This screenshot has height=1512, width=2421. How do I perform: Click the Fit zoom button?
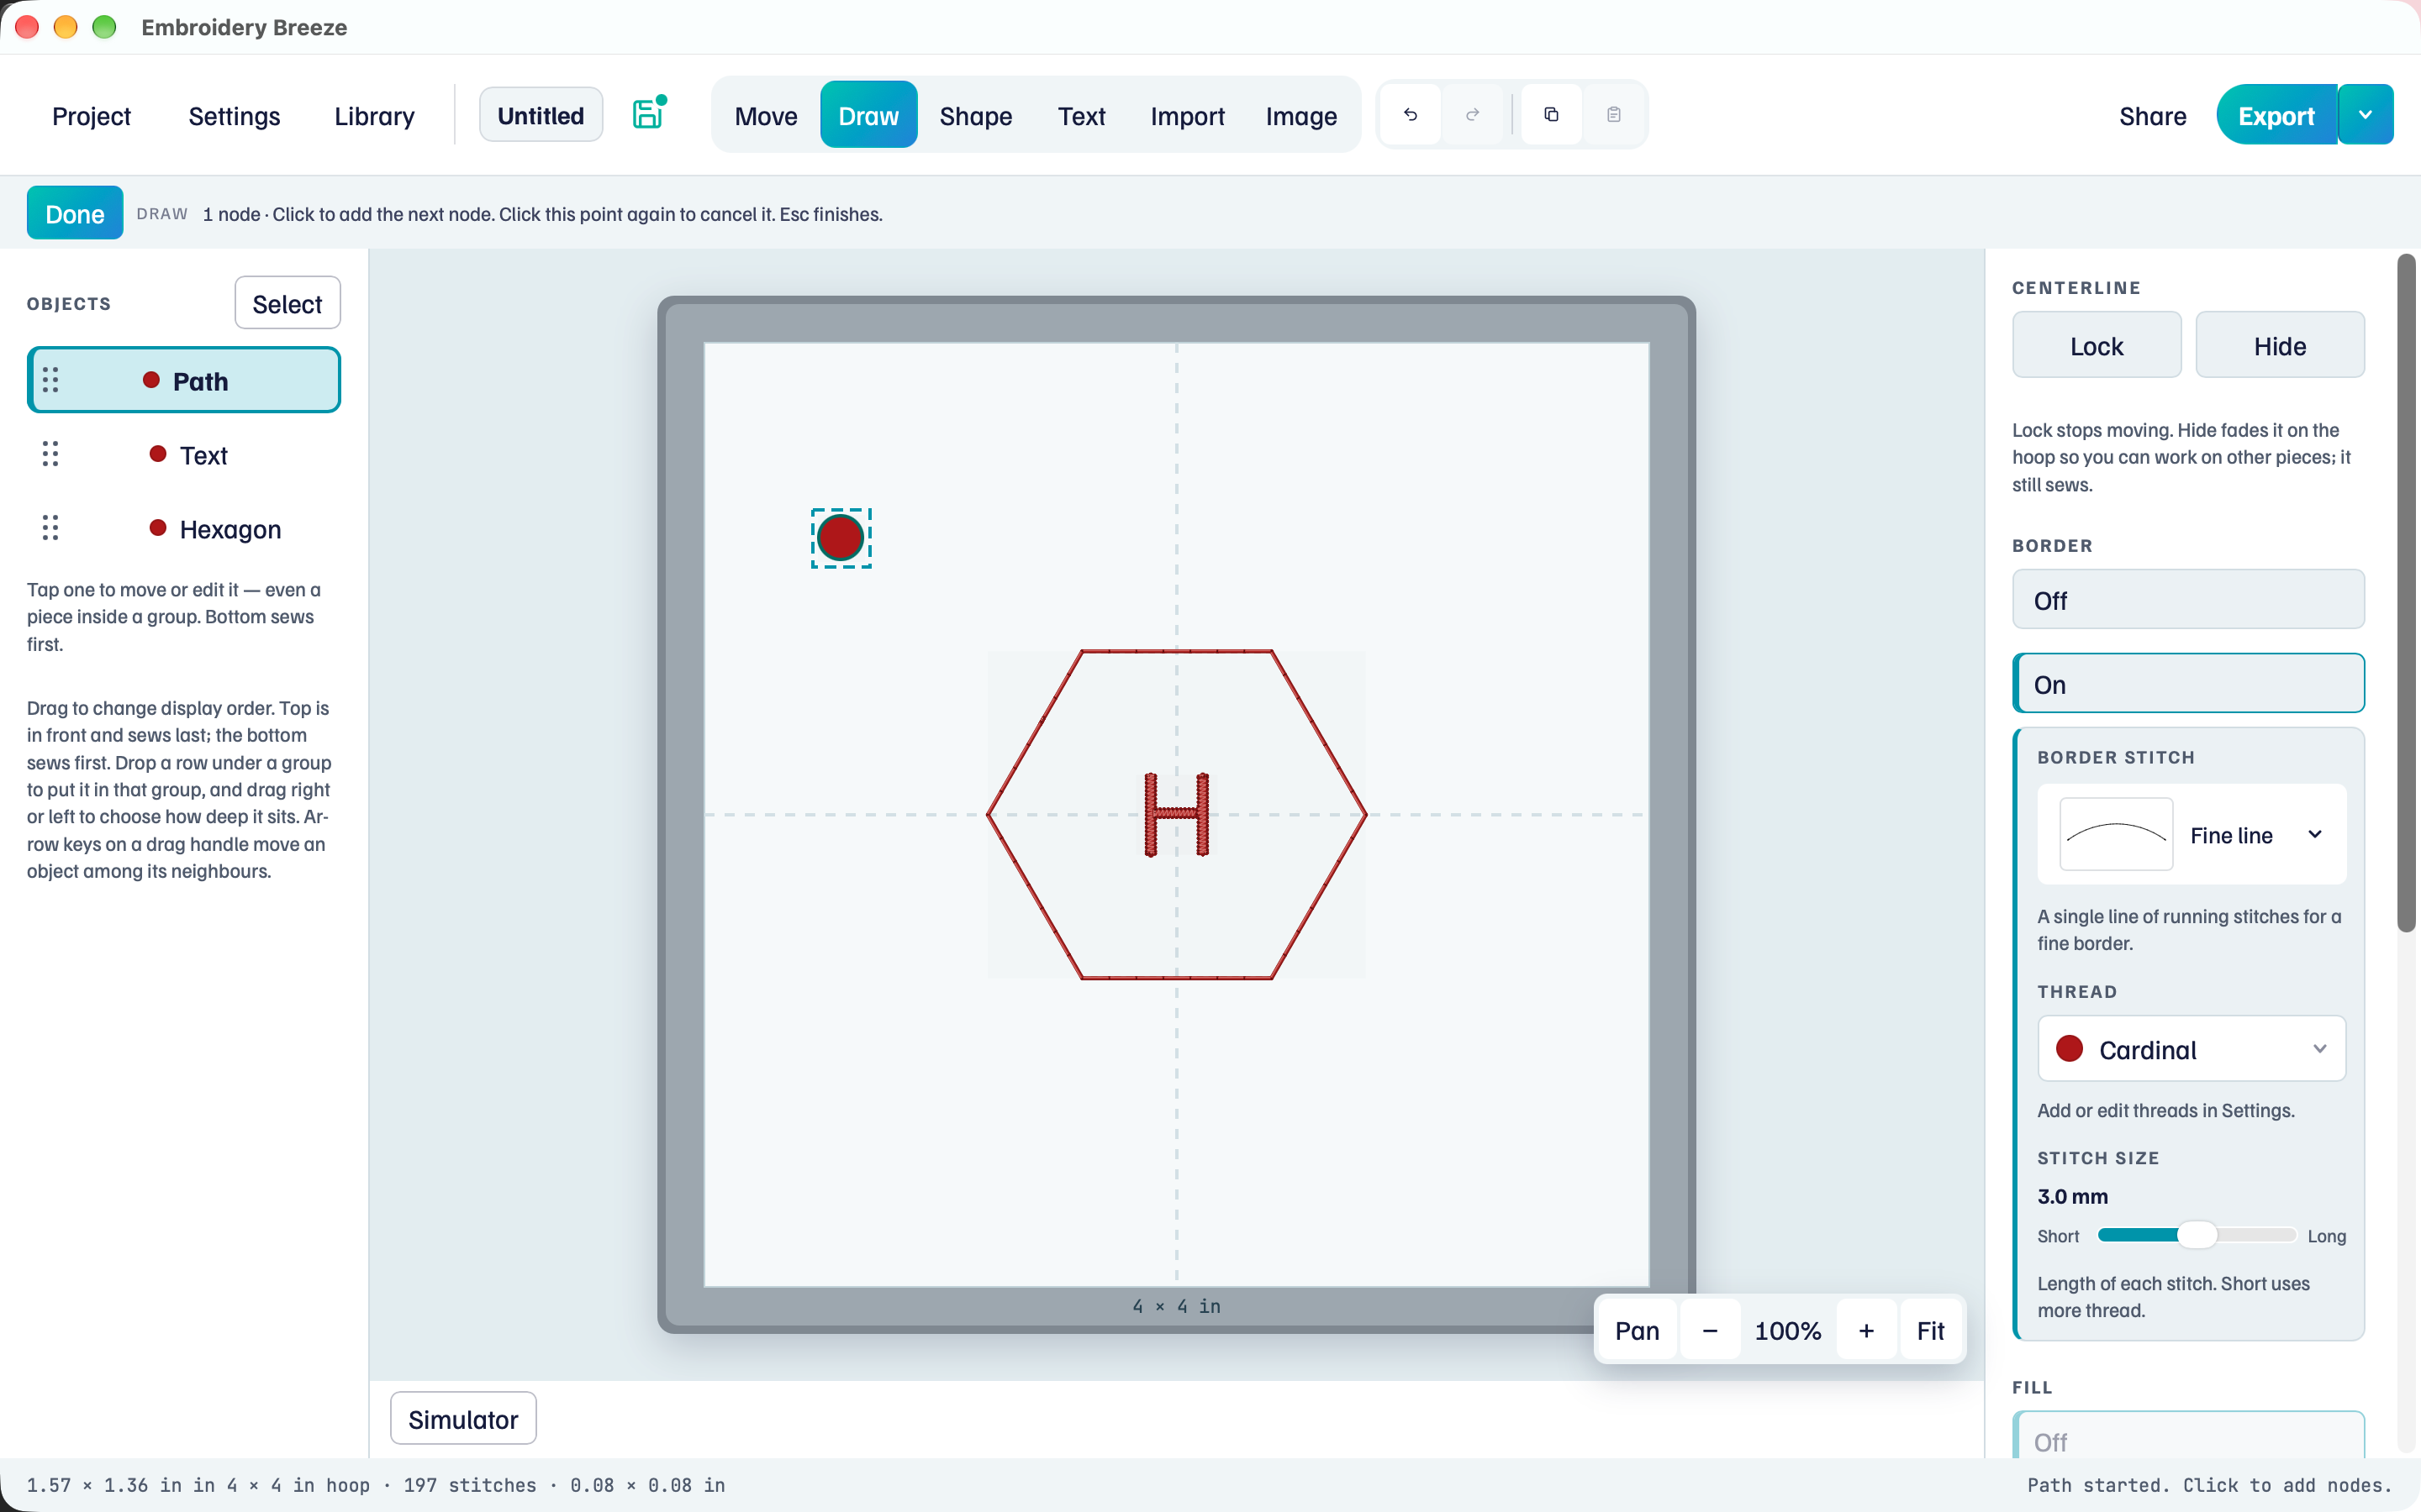[x=1930, y=1331]
